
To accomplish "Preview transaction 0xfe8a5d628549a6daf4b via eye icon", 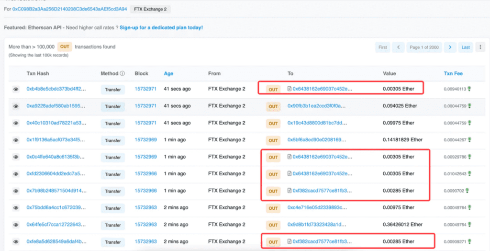I will [16, 241].
